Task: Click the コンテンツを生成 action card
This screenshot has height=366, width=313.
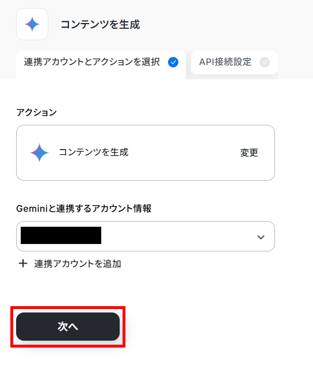Action: (146, 152)
